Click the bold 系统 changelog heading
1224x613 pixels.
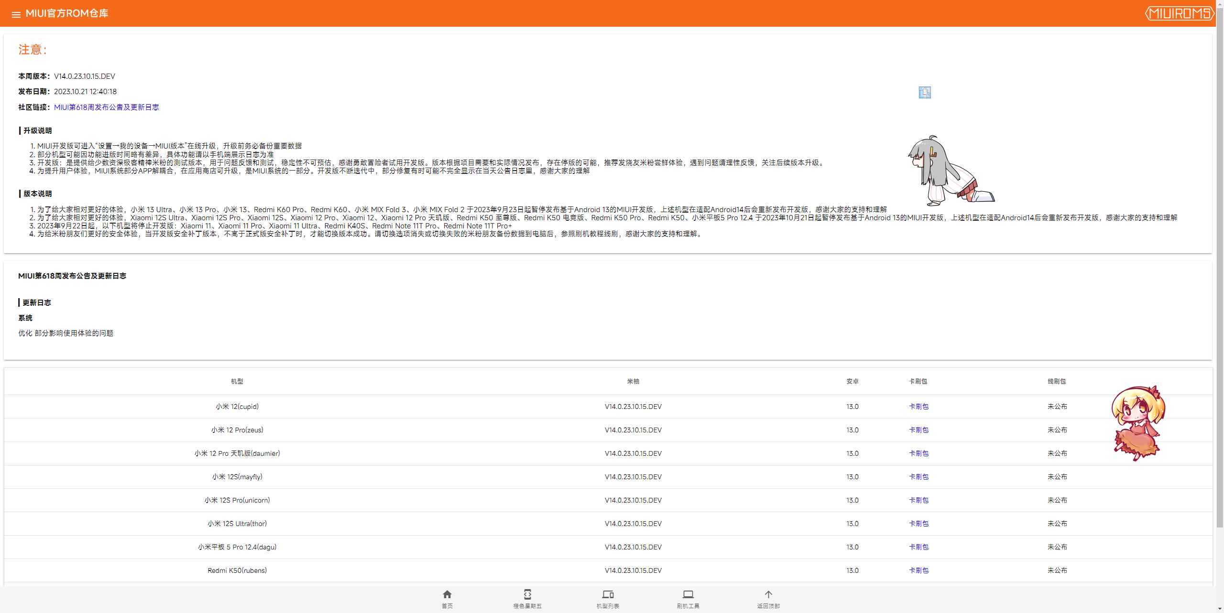25,318
